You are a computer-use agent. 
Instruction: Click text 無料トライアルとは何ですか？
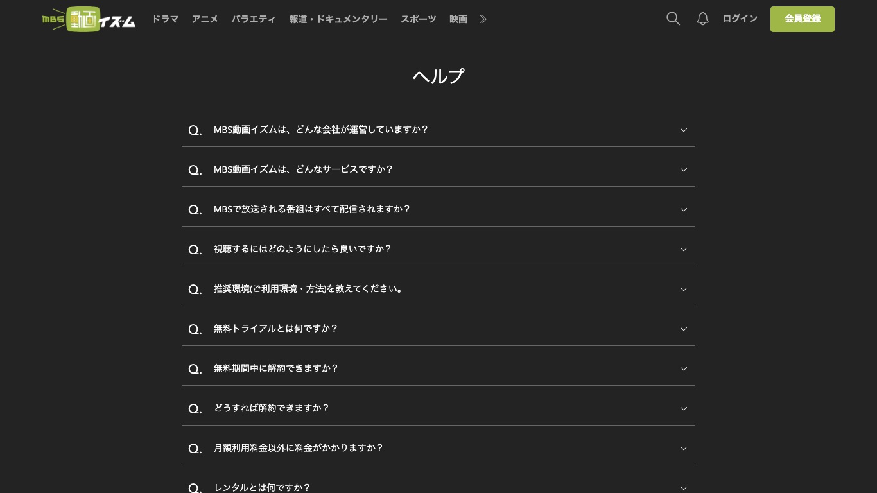tap(276, 329)
